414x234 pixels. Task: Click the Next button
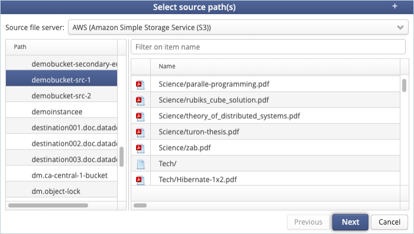point(350,222)
